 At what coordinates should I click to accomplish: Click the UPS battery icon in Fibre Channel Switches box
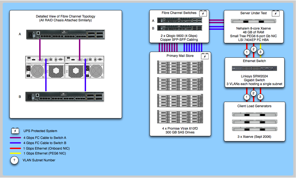[x=203, y=13]
